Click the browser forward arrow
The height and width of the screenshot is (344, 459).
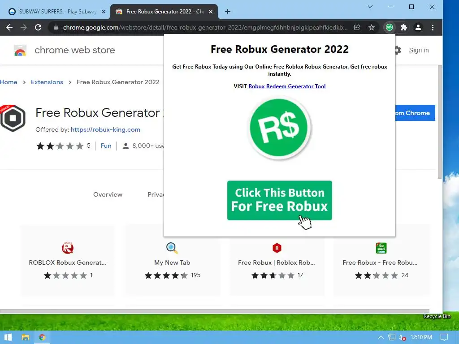[x=24, y=27]
